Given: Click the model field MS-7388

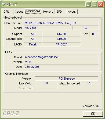Looking at the screenshot, I should coord(48,28).
